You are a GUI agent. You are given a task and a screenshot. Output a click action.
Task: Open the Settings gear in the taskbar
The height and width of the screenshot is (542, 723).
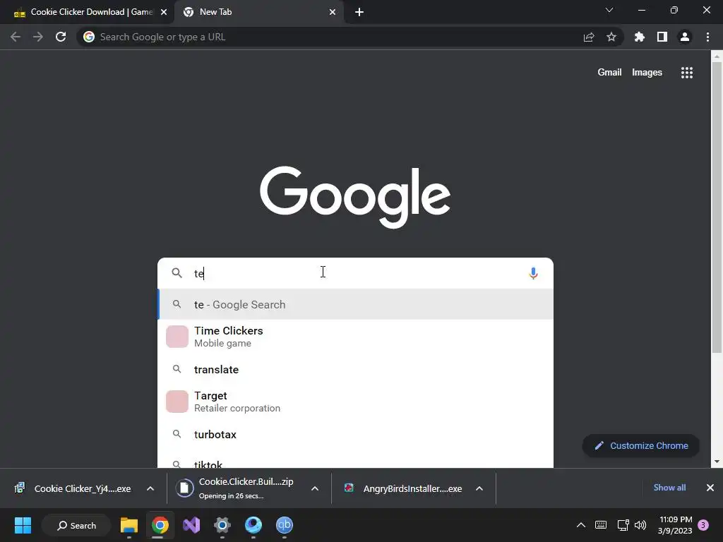[222, 525]
